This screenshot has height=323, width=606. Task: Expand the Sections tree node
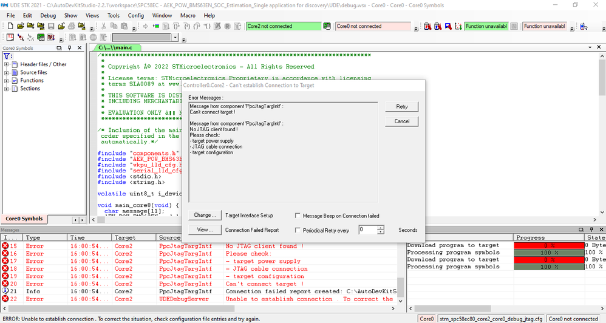(6, 89)
